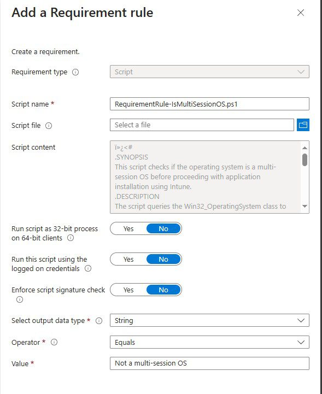
Task: Click info icon beside logged on credentials
Action: 88,268
